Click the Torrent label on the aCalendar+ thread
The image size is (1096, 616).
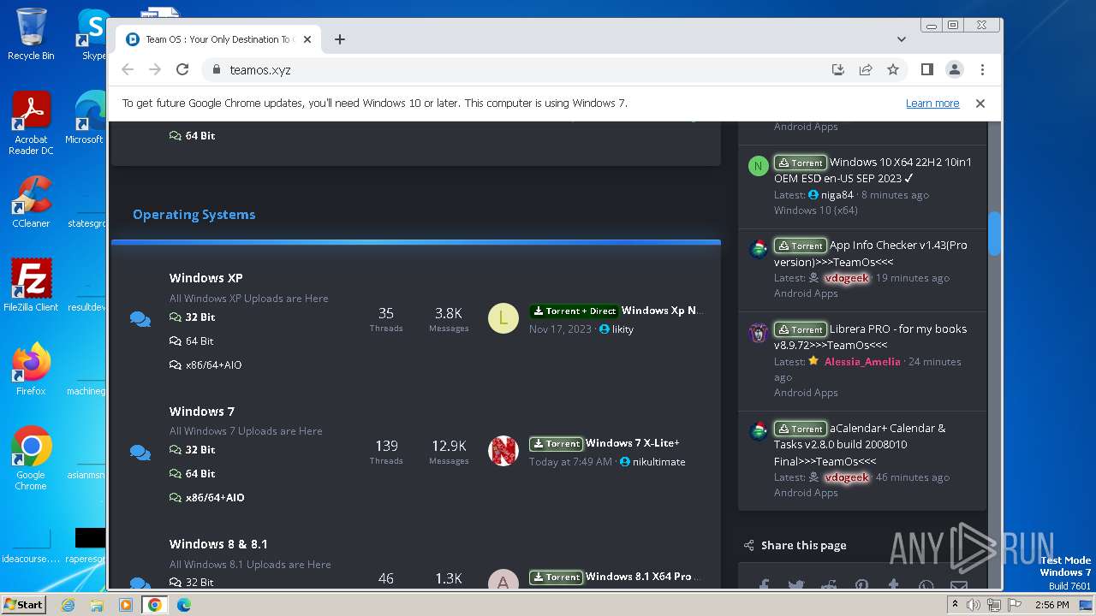pyautogui.click(x=801, y=429)
